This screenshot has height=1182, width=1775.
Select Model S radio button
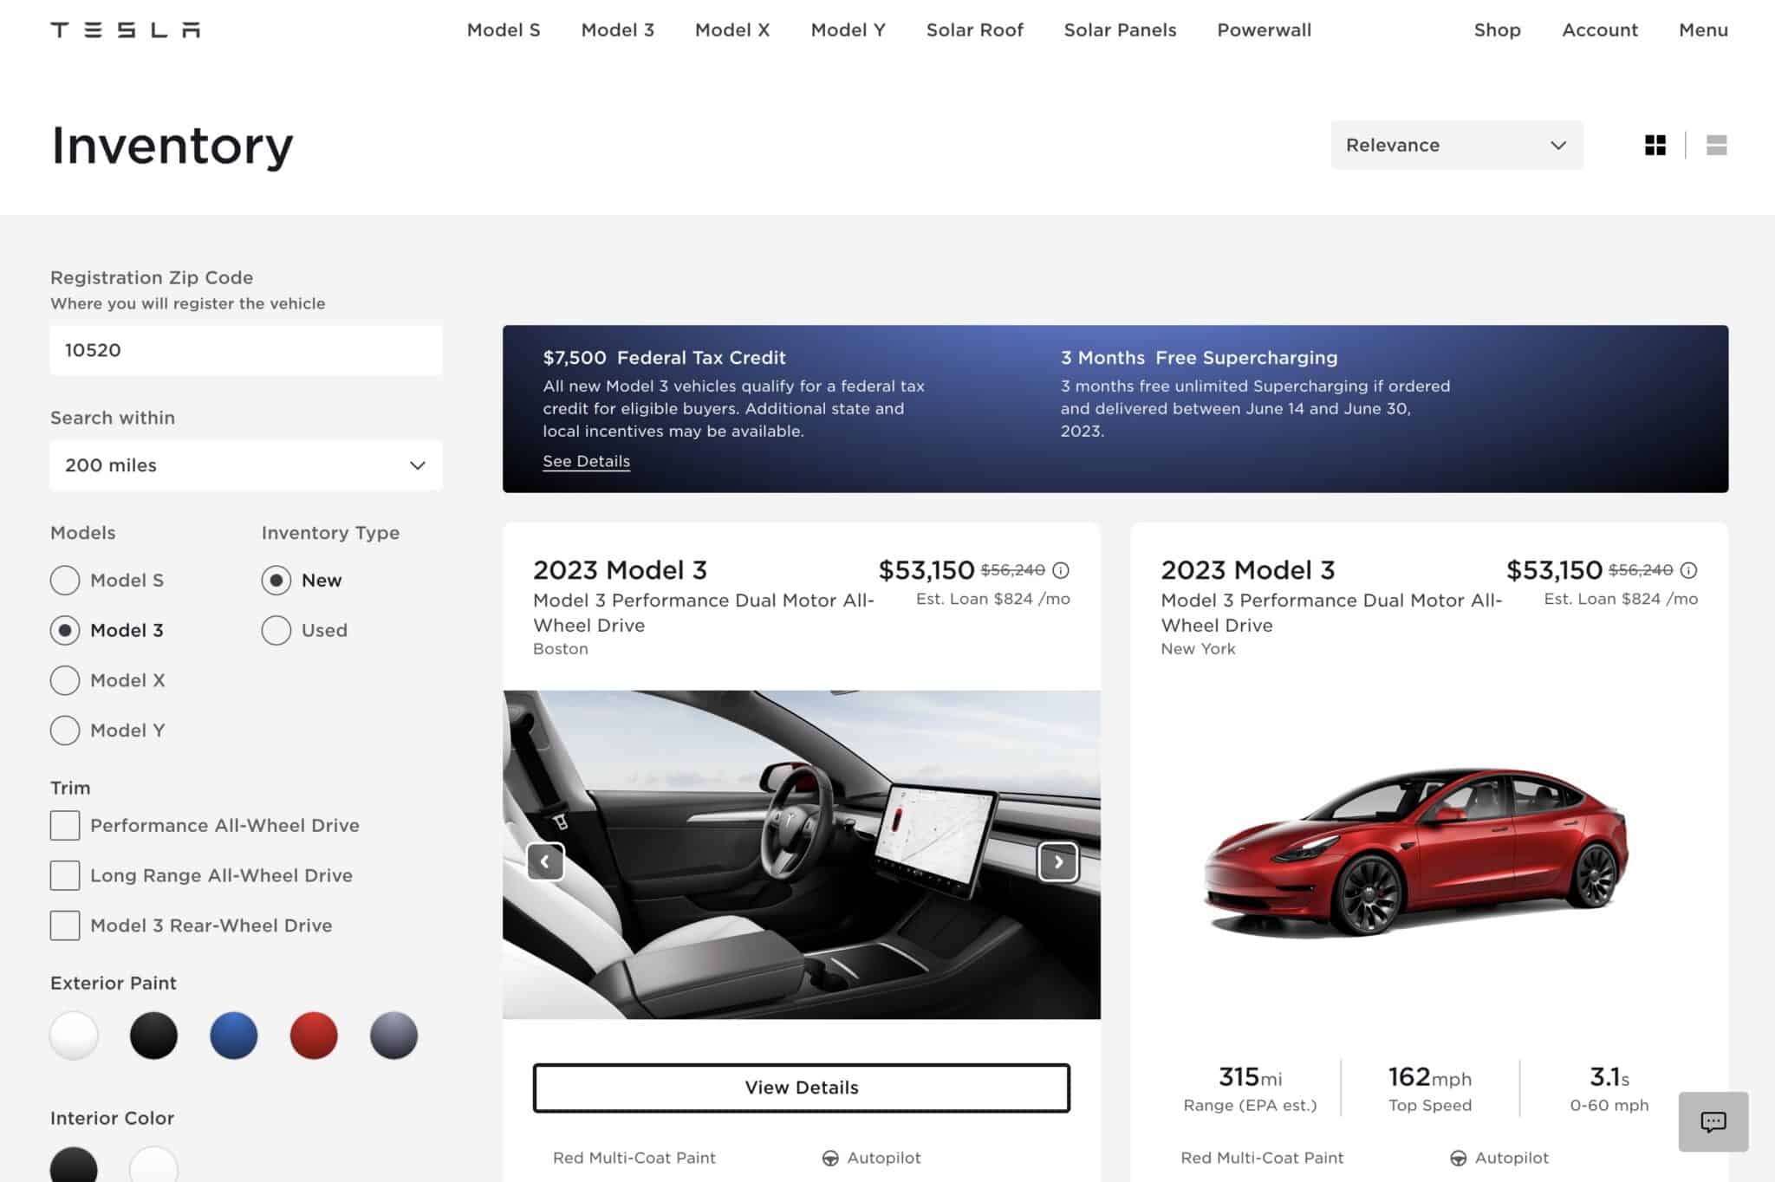point(65,581)
